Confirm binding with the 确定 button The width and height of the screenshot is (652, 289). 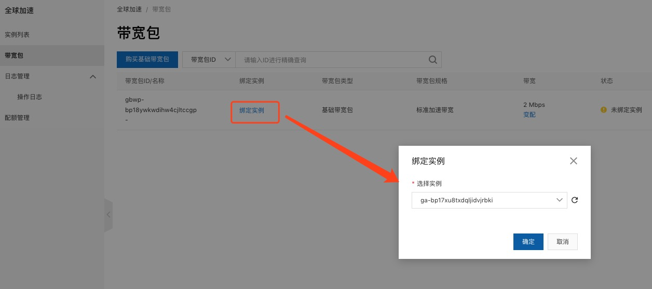pos(528,242)
